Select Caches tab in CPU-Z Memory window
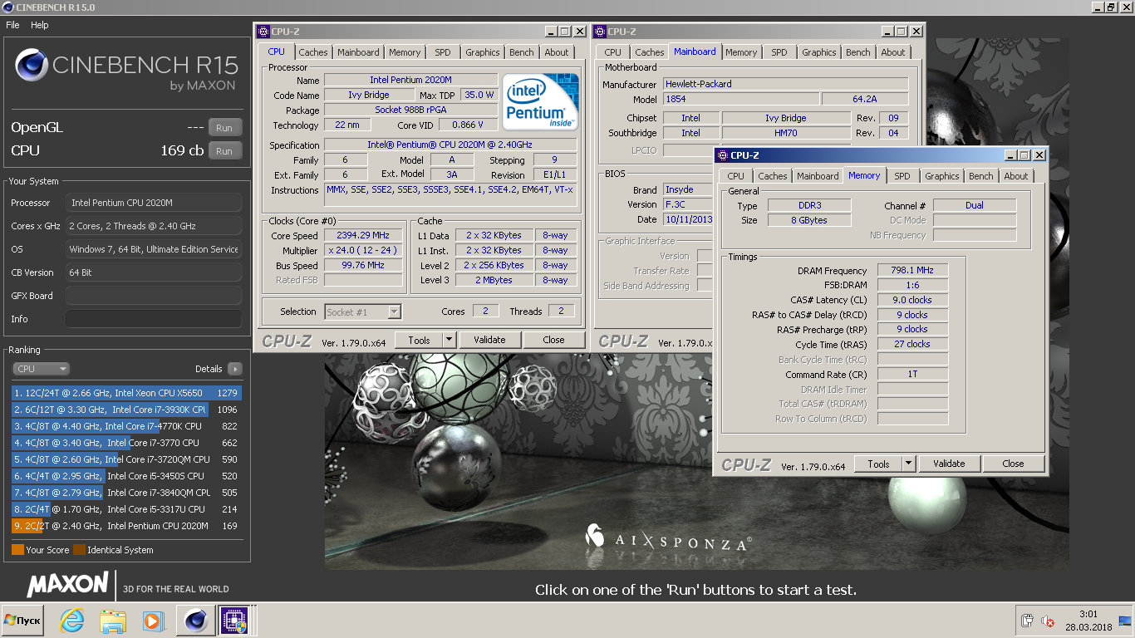1135x638 pixels. [773, 176]
